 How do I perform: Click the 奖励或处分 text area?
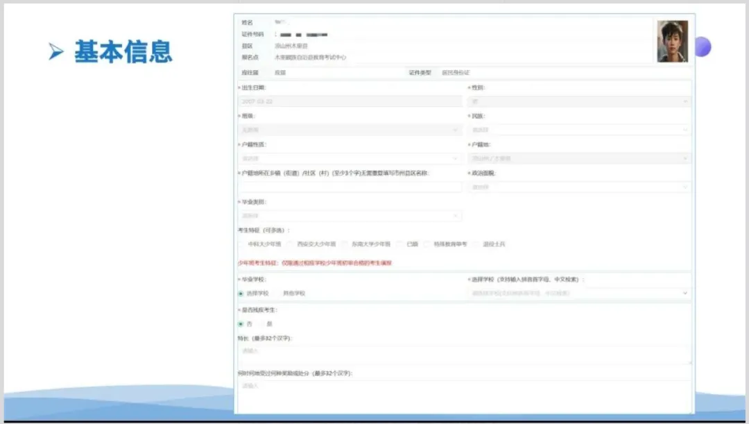click(x=464, y=397)
